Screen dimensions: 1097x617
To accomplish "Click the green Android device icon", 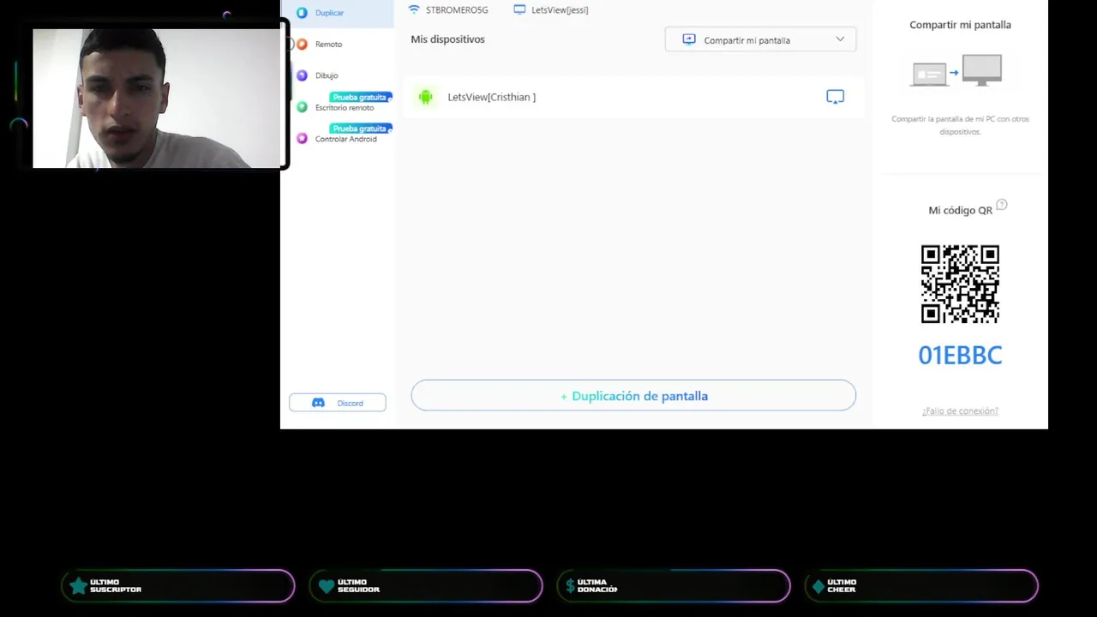I will (x=426, y=97).
